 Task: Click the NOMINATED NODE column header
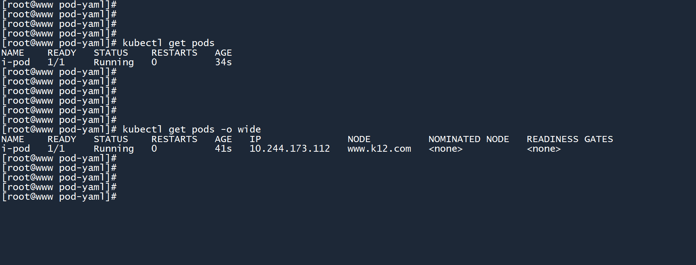click(468, 139)
